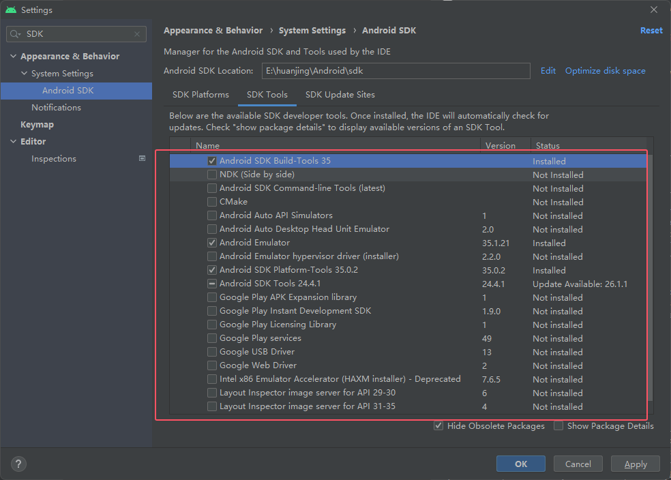Click the Apply button
Screen dimensions: 671x480
point(636,464)
